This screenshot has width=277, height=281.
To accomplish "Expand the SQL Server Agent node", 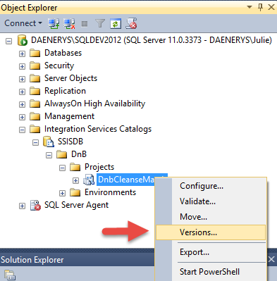I will click(22, 206).
